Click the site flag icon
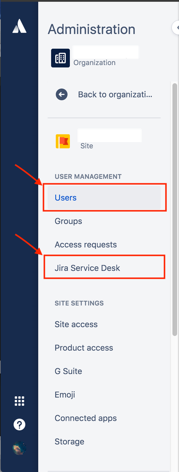Viewport: 179px width, 472px height. [x=62, y=141]
